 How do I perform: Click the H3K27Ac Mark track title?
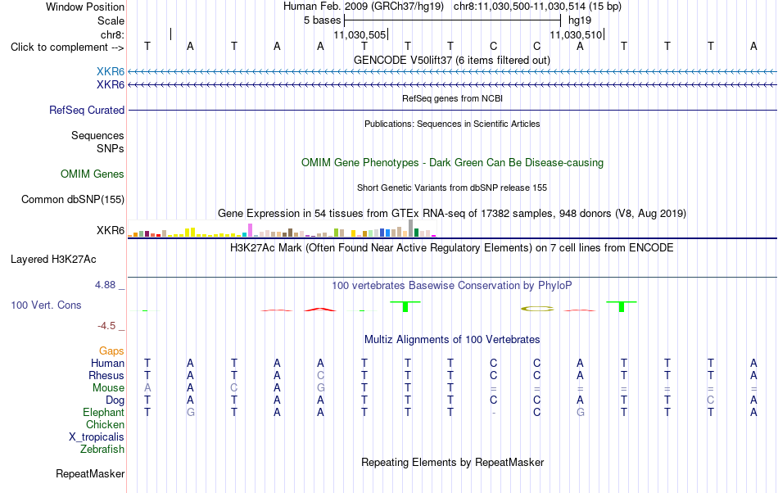(x=452, y=247)
